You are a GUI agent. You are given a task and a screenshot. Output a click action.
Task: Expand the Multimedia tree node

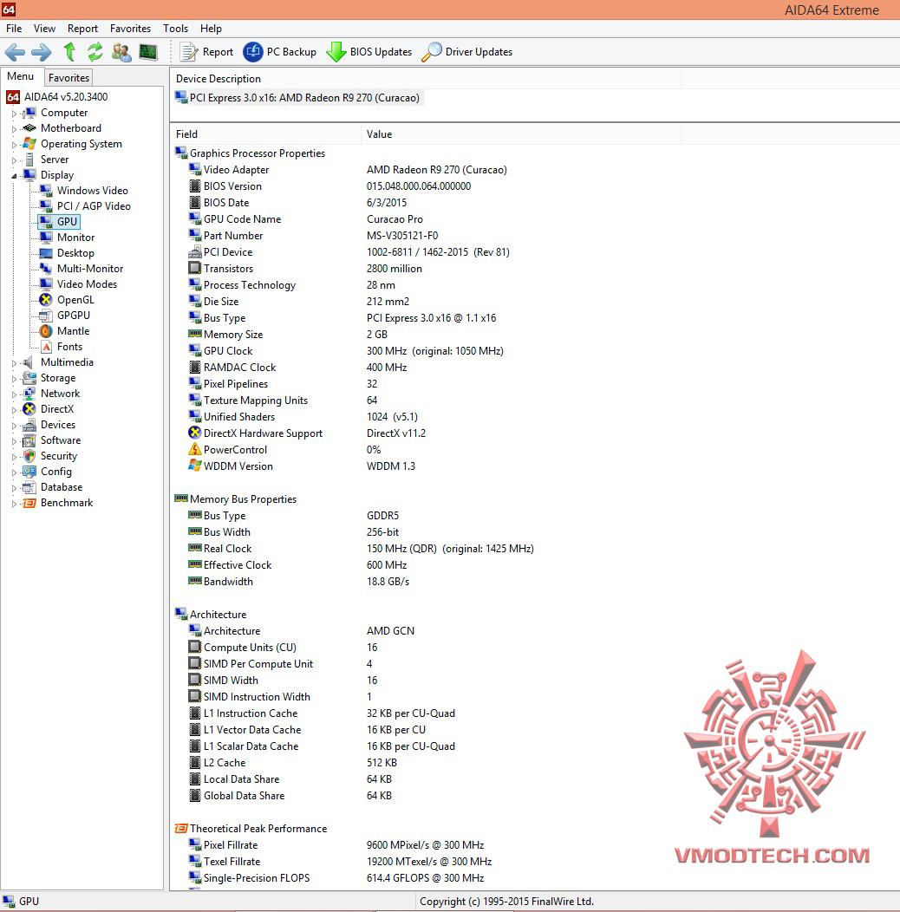(14, 363)
